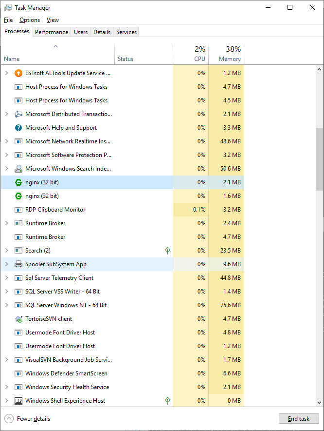The height and width of the screenshot is (431, 324).
Task: Switch to the Details tab
Action: pyautogui.click(x=102, y=32)
